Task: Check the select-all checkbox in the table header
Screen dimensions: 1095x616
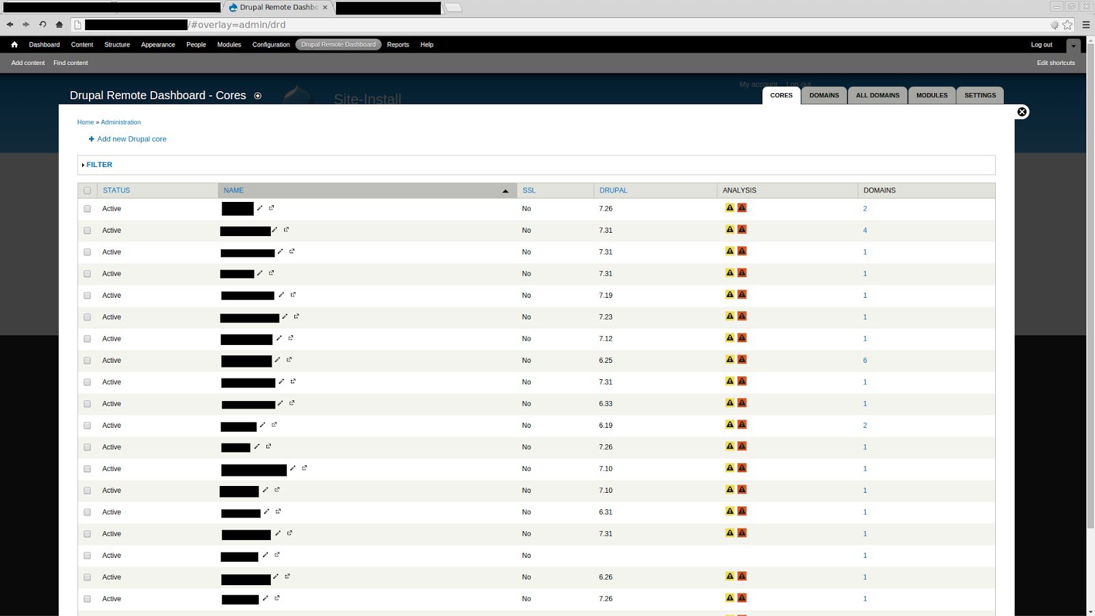Action: point(87,190)
